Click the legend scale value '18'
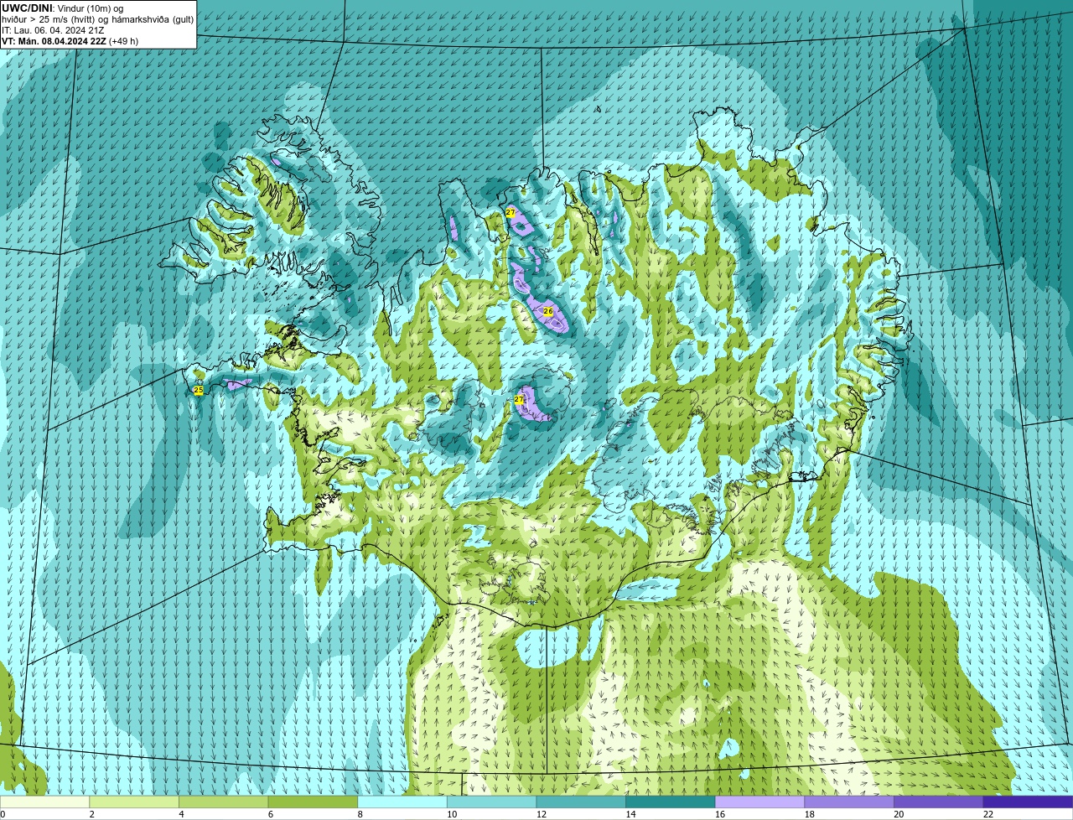This screenshot has height=820, width=1073. tap(810, 814)
